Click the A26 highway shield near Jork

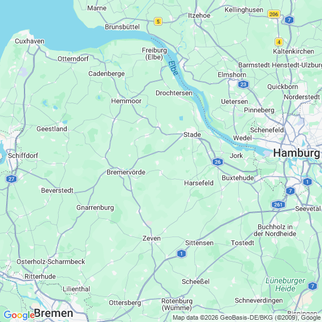coord(218,162)
